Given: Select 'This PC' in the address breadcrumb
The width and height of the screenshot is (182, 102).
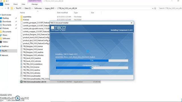Looking at the screenshot, I should coord(18,8).
